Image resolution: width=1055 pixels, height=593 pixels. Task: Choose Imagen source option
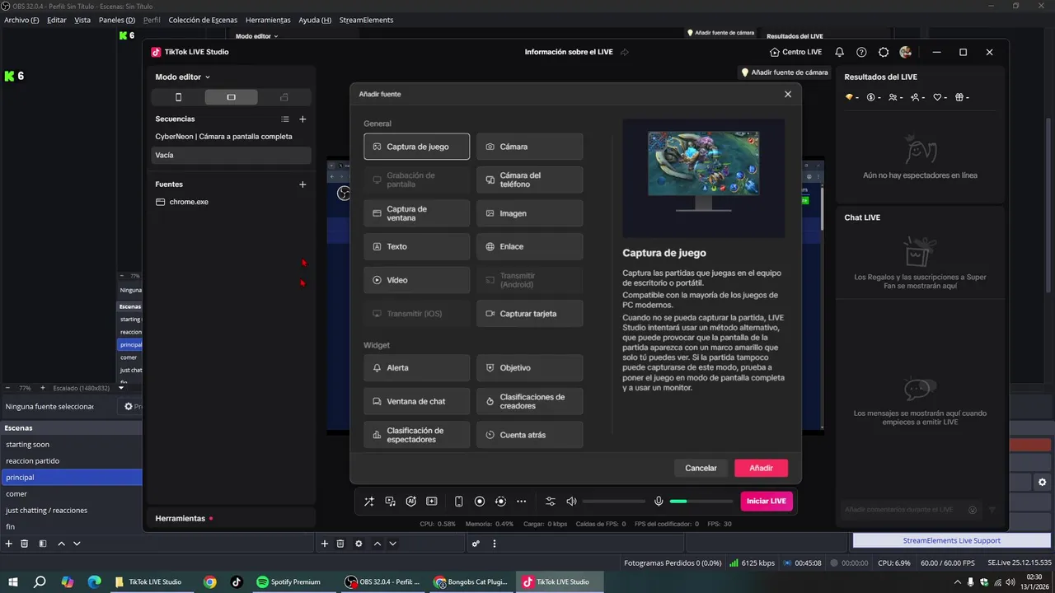click(530, 213)
